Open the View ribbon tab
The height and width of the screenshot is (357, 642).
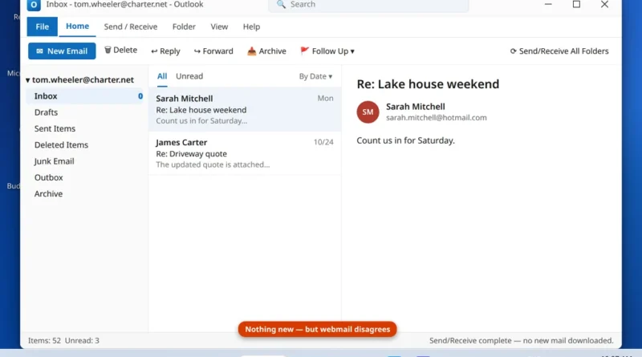tap(219, 26)
